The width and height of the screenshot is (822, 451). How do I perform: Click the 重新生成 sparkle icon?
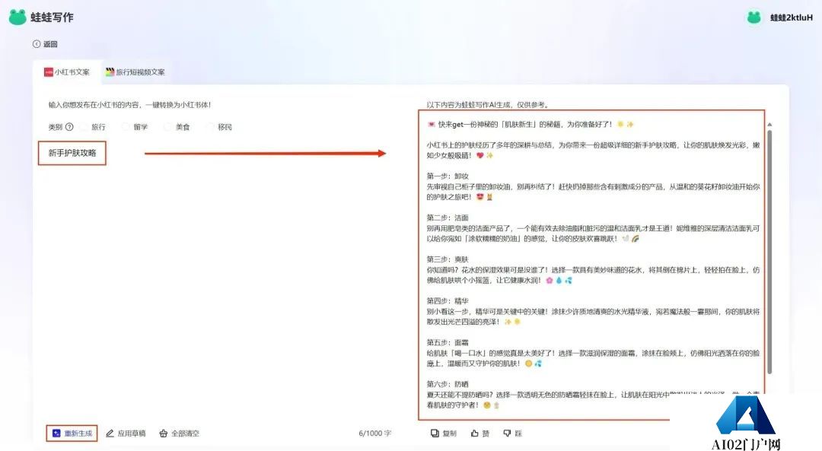56,434
